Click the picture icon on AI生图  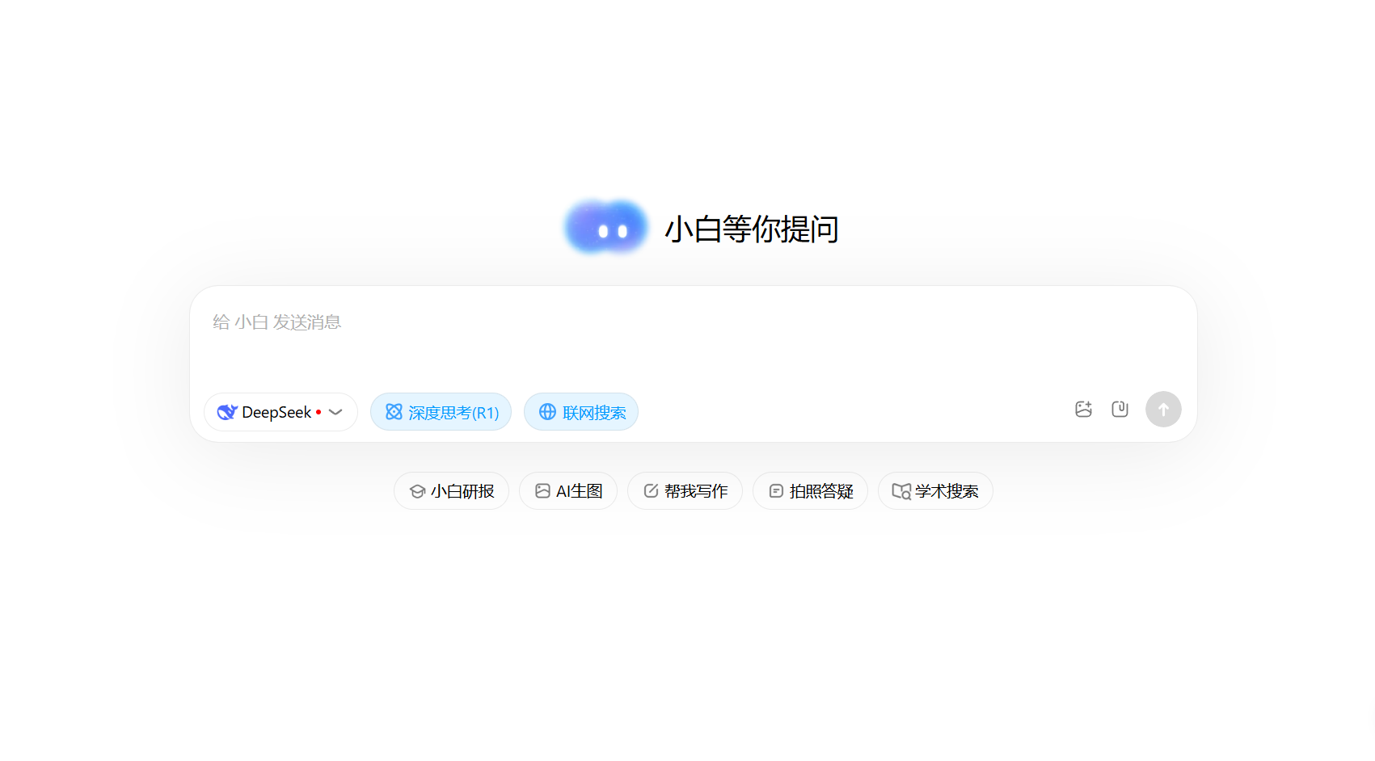[x=542, y=490]
